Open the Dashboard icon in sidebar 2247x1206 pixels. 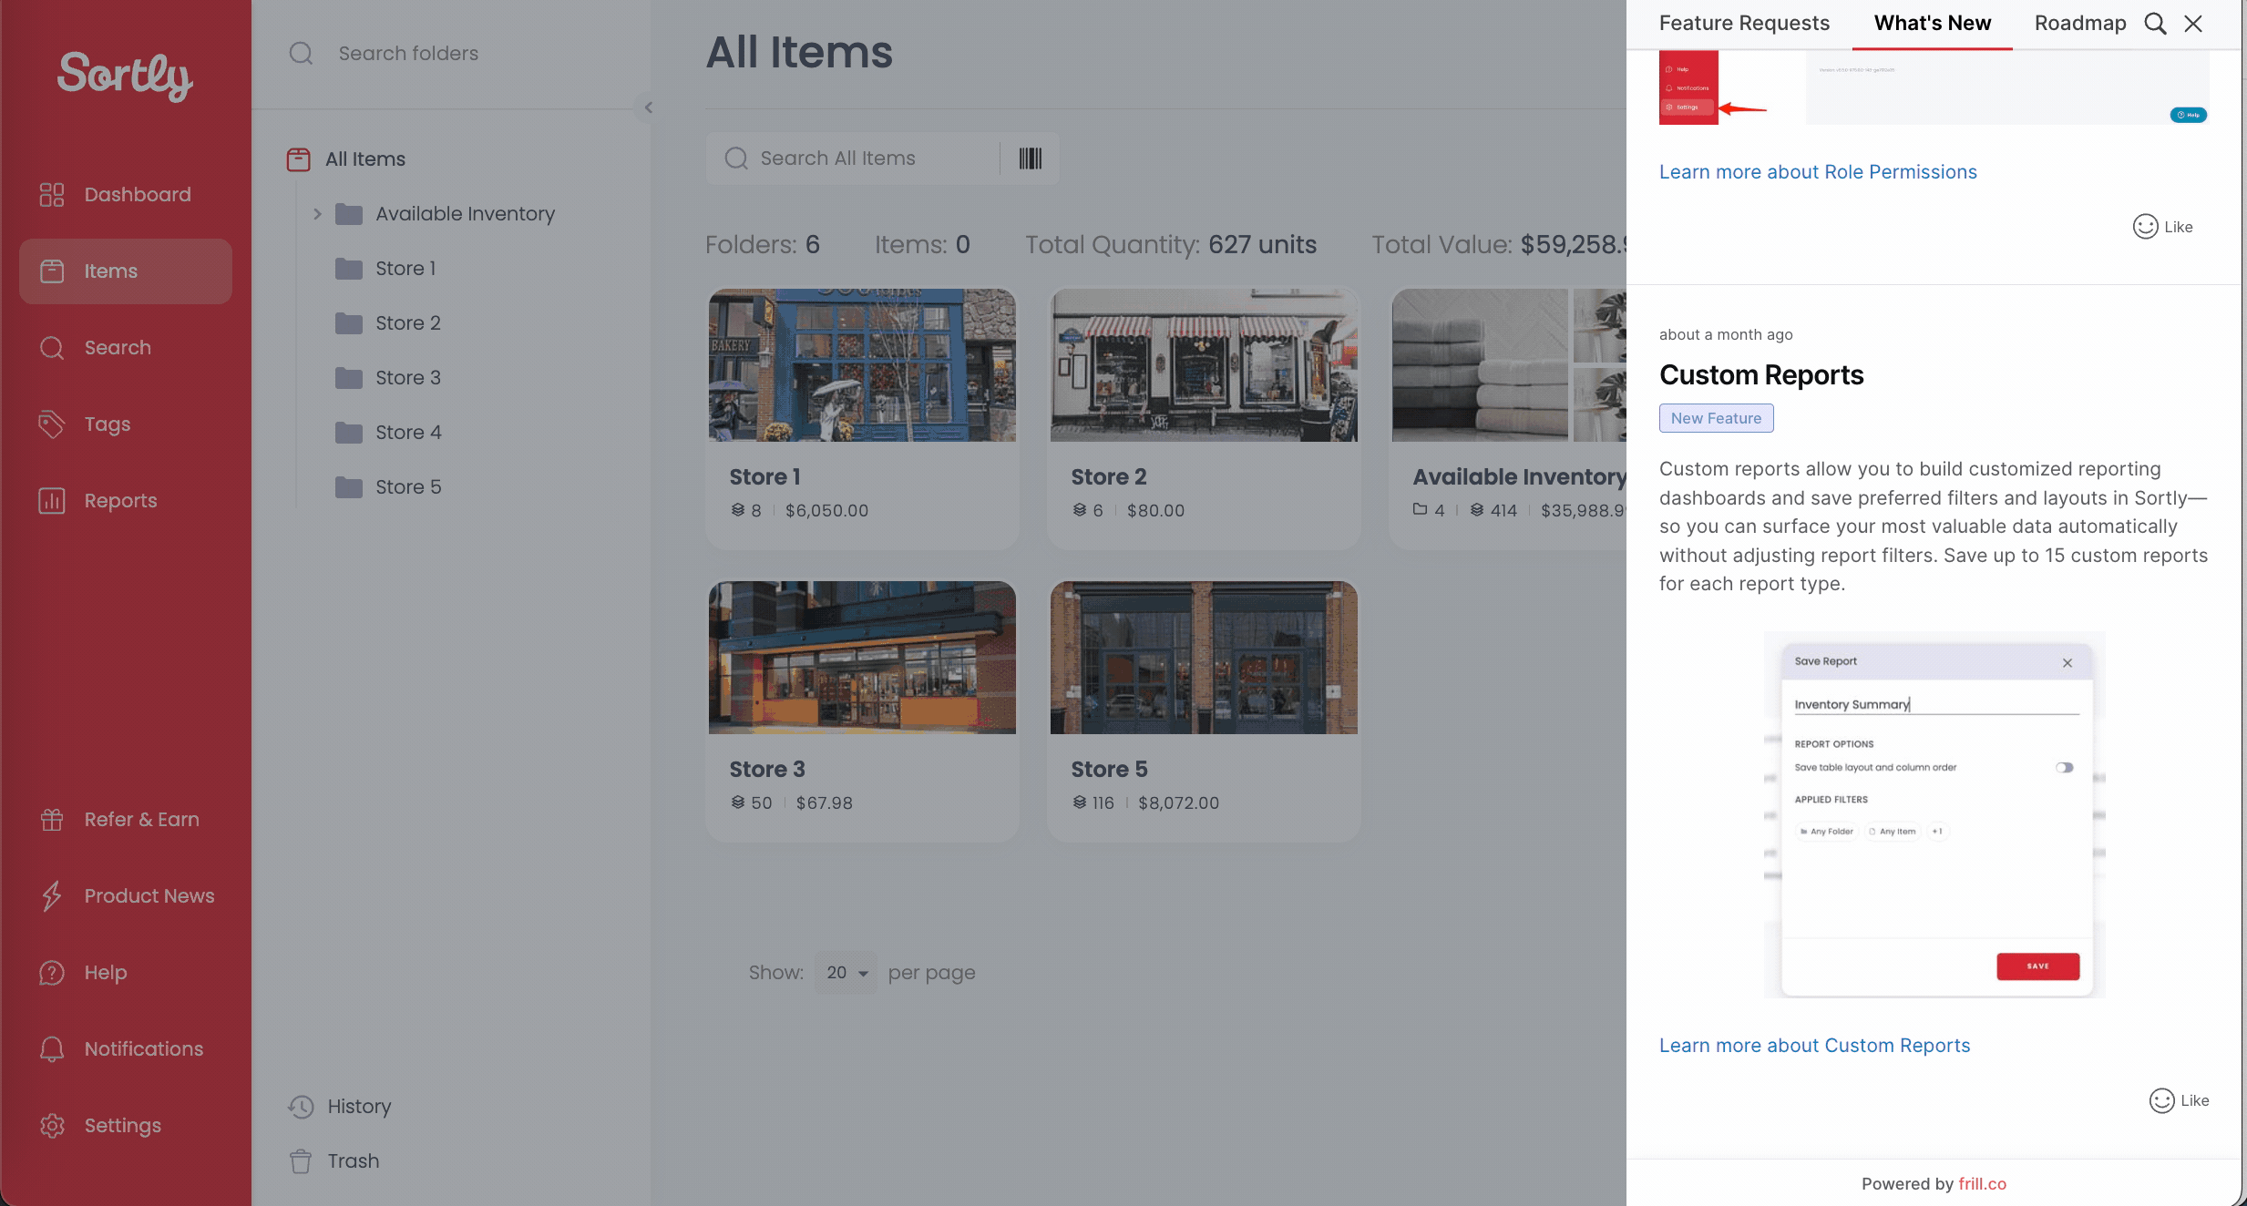click(x=52, y=195)
